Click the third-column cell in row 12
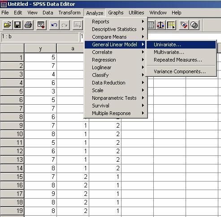The image size is (221, 217). [105, 151]
